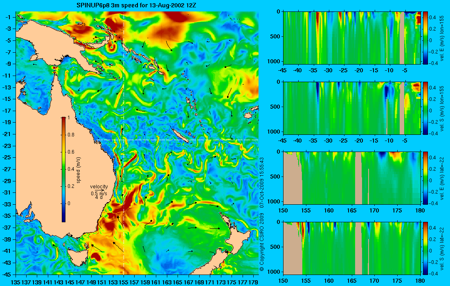Click the "179" longitude tick label
Viewport: 450px width, 286px height.
(253, 282)
